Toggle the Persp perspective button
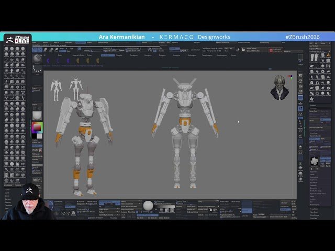Image resolution: width=335 pixels, height=251 pixels. coord(300,98)
